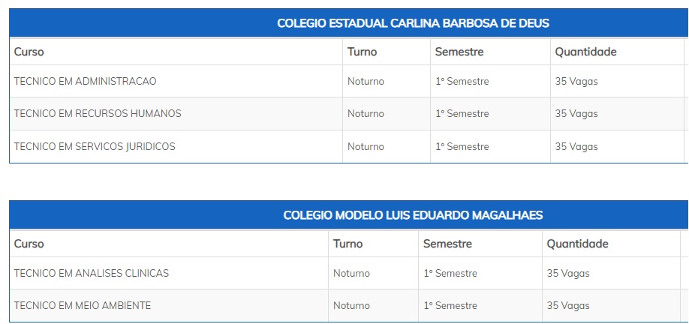689x324 pixels.
Task: Select the Tecnico em Administracao course
Action: pyautogui.click(x=86, y=81)
